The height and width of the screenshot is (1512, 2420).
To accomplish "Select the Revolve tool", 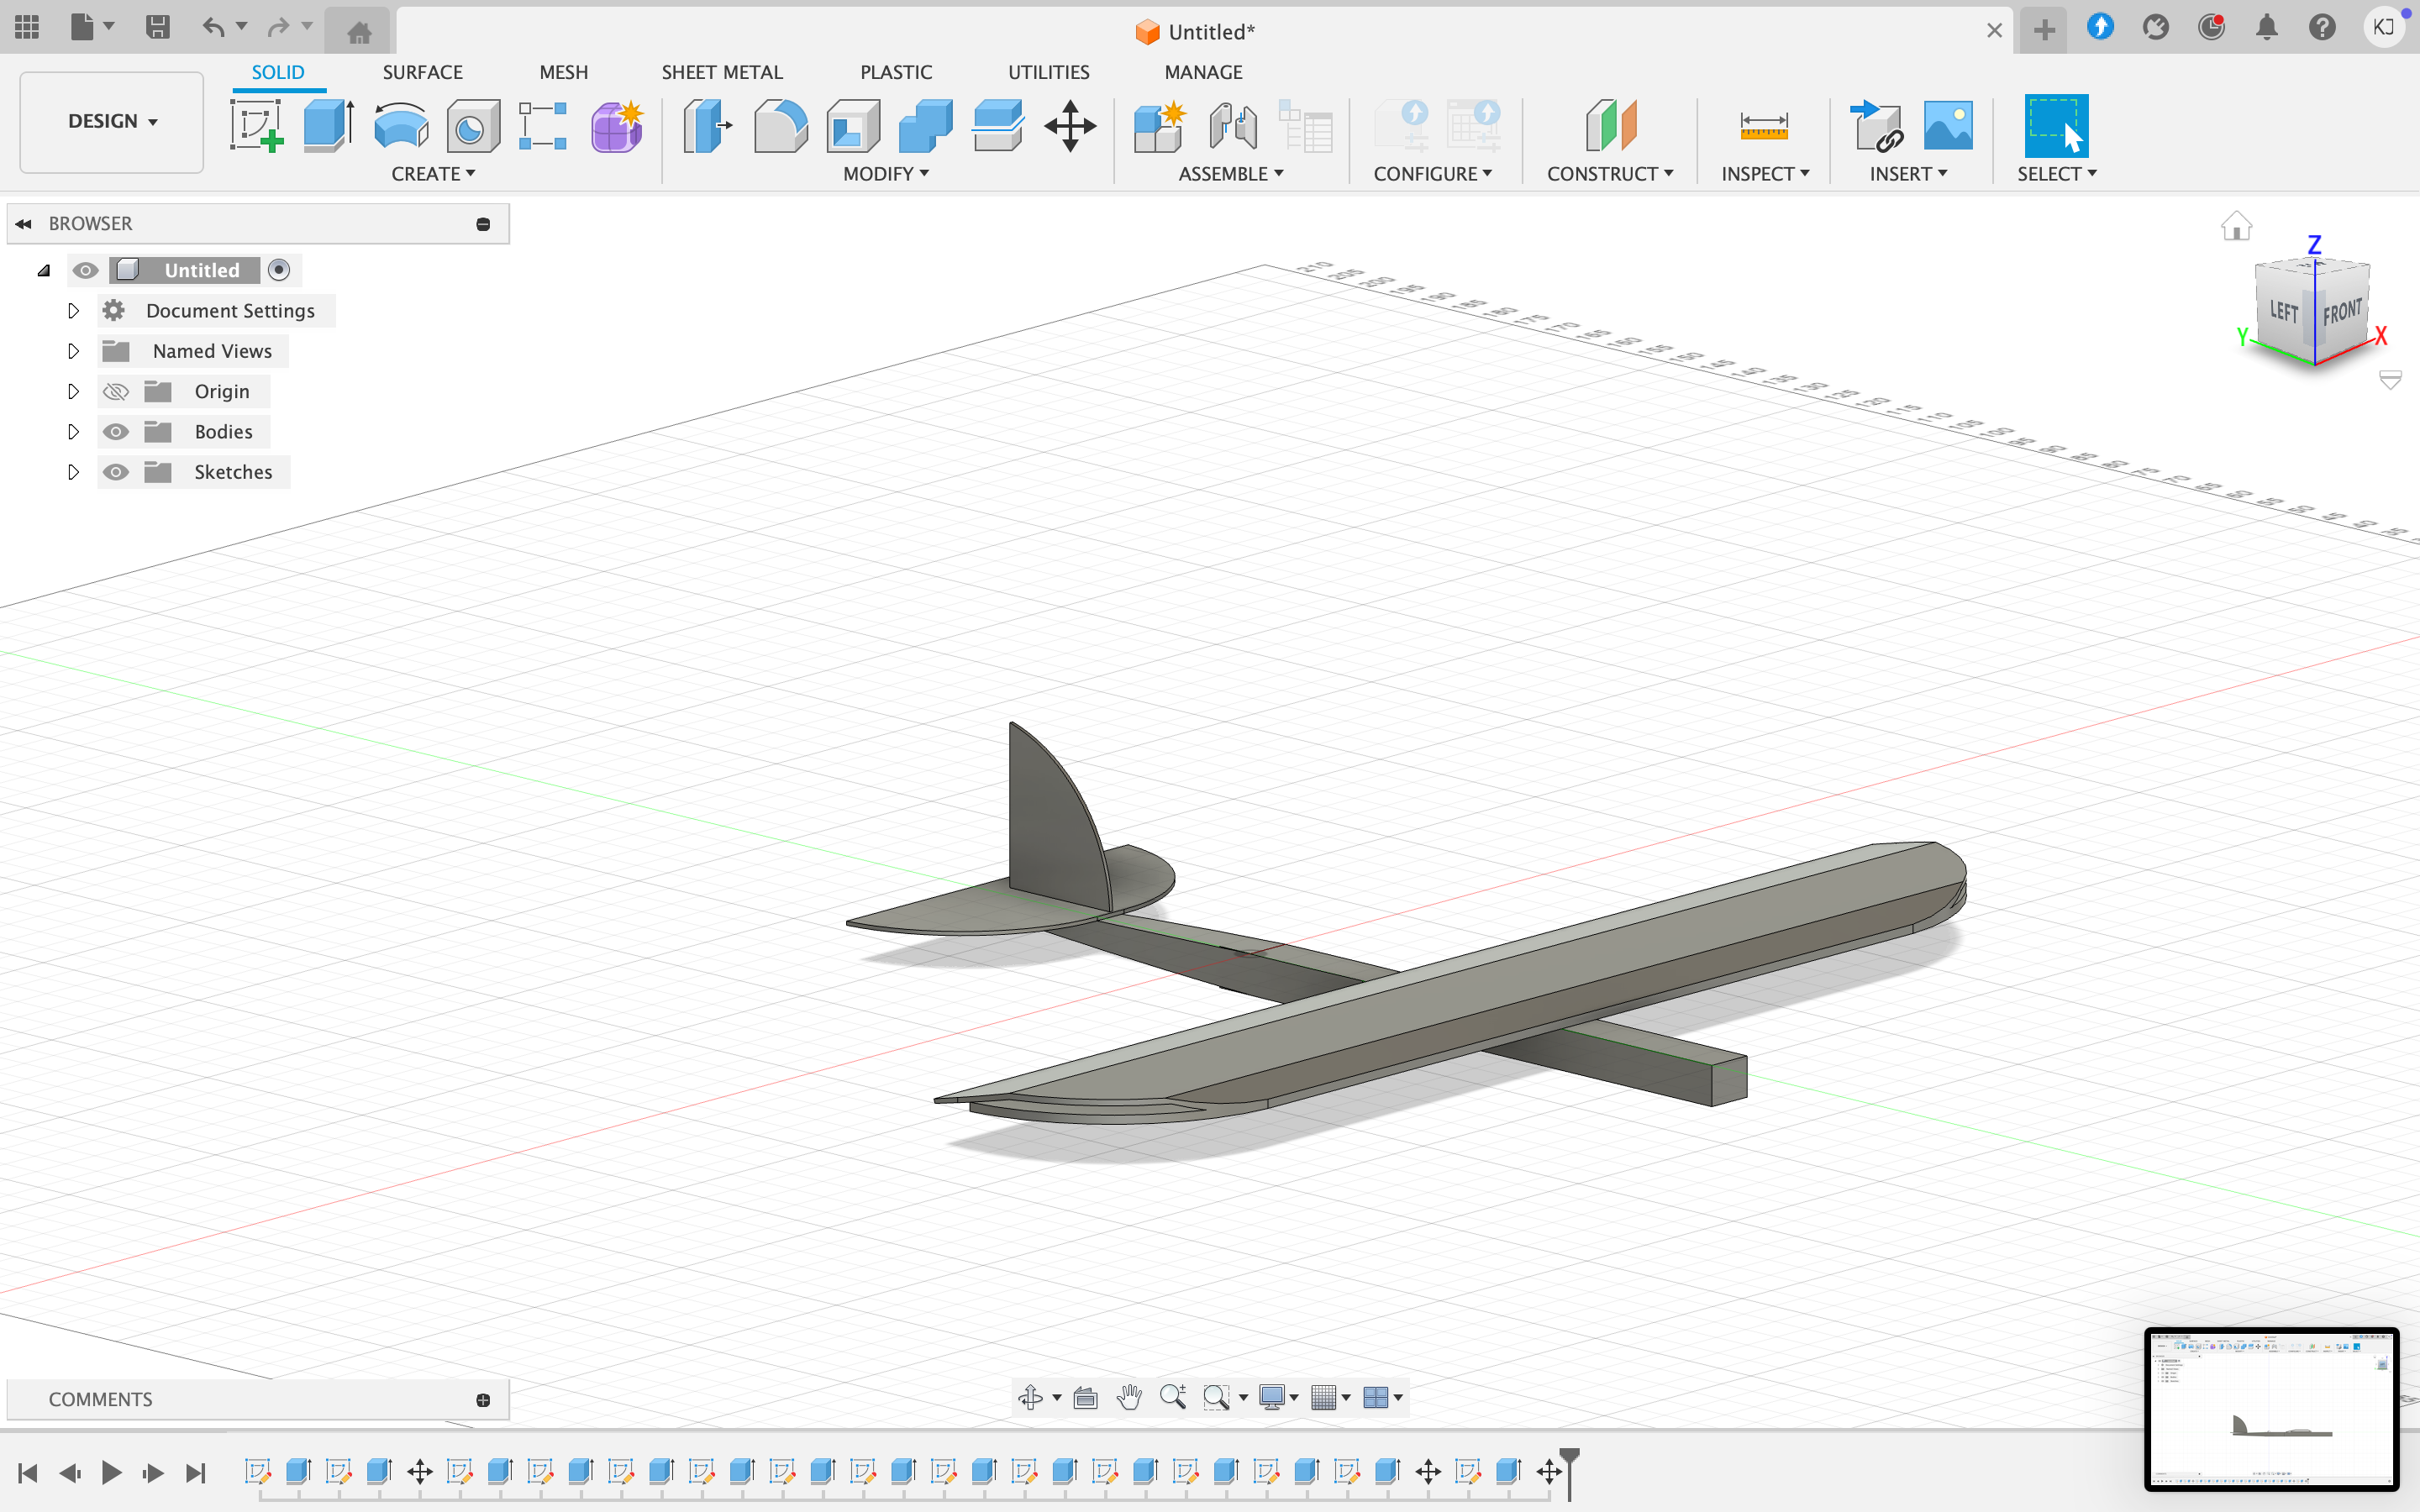I will click(x=401, y=126).
